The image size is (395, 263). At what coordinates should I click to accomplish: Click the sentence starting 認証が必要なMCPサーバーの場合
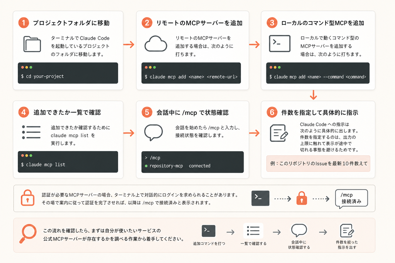[141, 195]
